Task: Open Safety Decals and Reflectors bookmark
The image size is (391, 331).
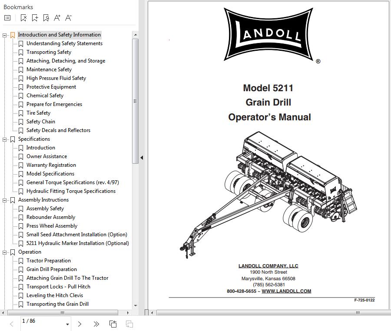Action: click(x=58, y=130)
